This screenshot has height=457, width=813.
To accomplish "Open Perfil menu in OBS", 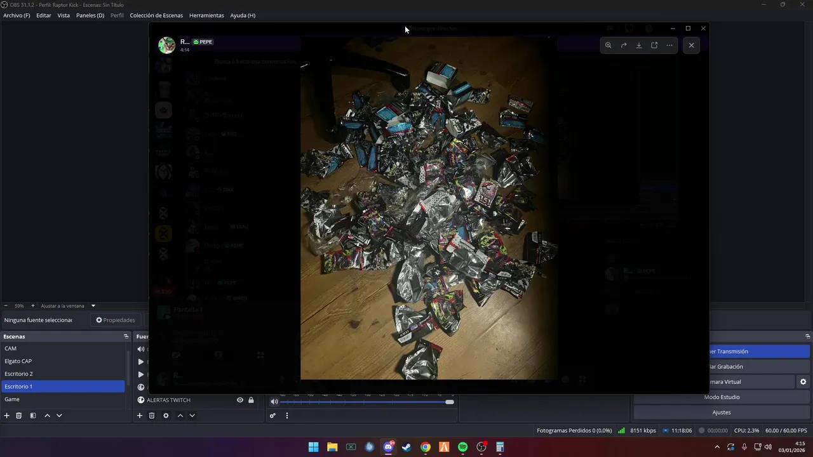I will pyautogui.click(x=117, y=15).
